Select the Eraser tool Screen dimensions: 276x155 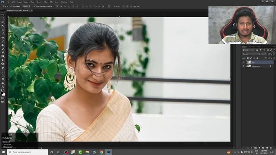[x=3, y=53]
